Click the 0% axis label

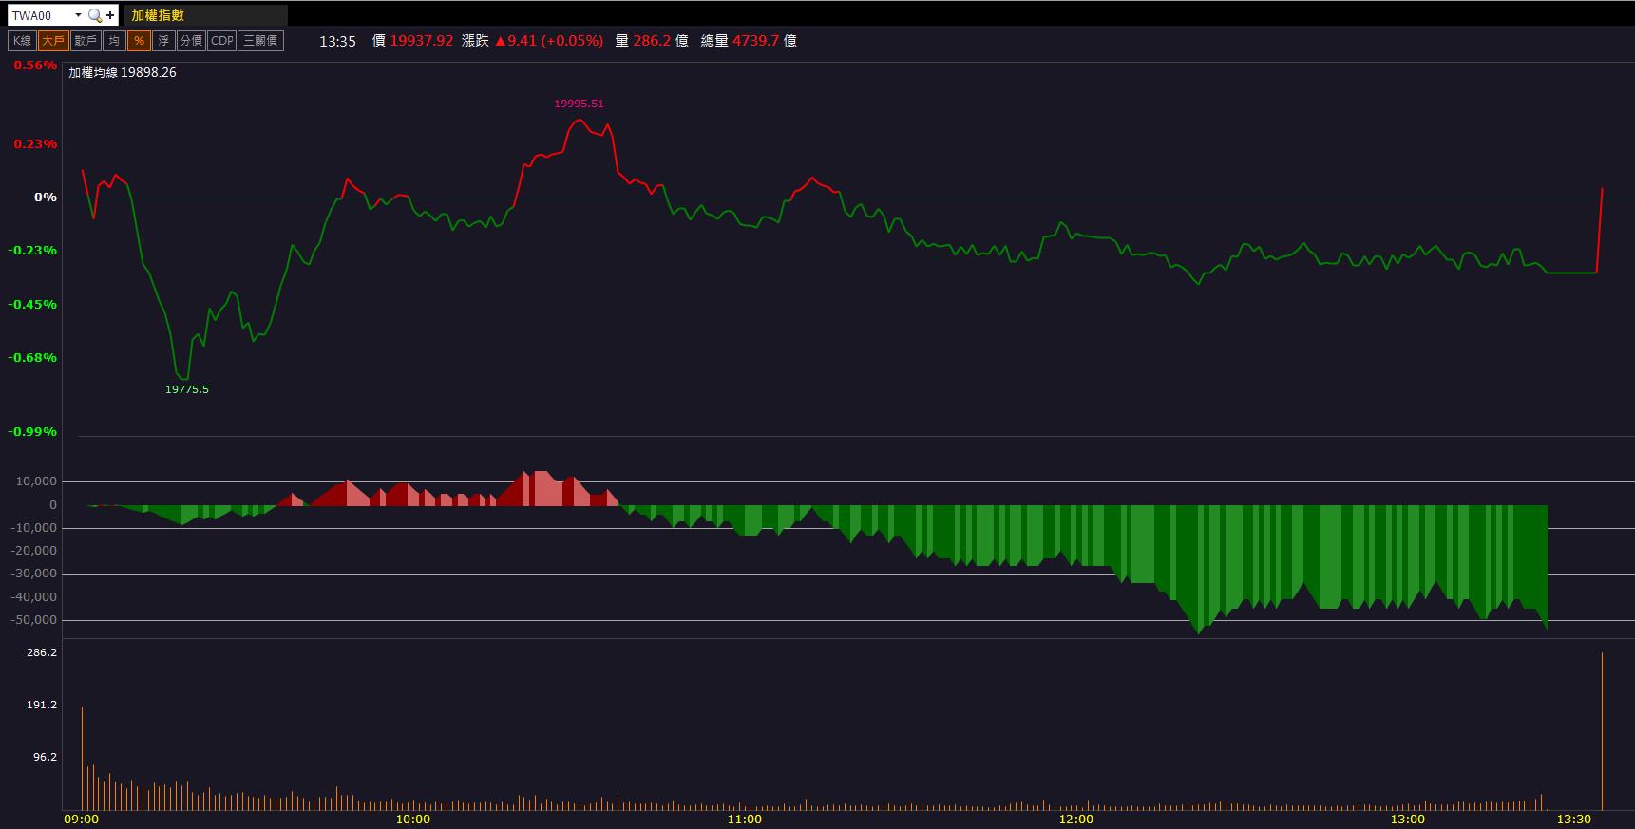pyautogui.click(x=46, y=198)
